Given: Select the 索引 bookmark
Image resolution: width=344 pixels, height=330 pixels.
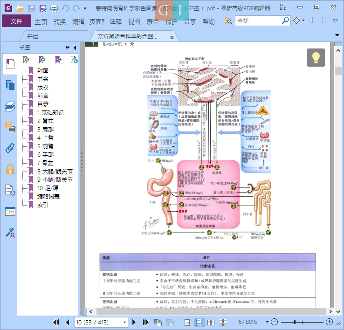Looking at the screenshot, I should click(x=43, y=205).
